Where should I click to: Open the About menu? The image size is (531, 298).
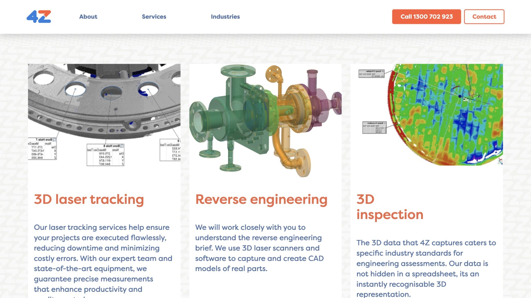pyautogui.click(x=88, y=17)
